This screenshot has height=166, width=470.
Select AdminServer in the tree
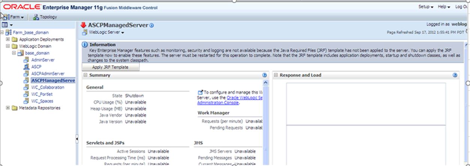(x=43, y=60)
